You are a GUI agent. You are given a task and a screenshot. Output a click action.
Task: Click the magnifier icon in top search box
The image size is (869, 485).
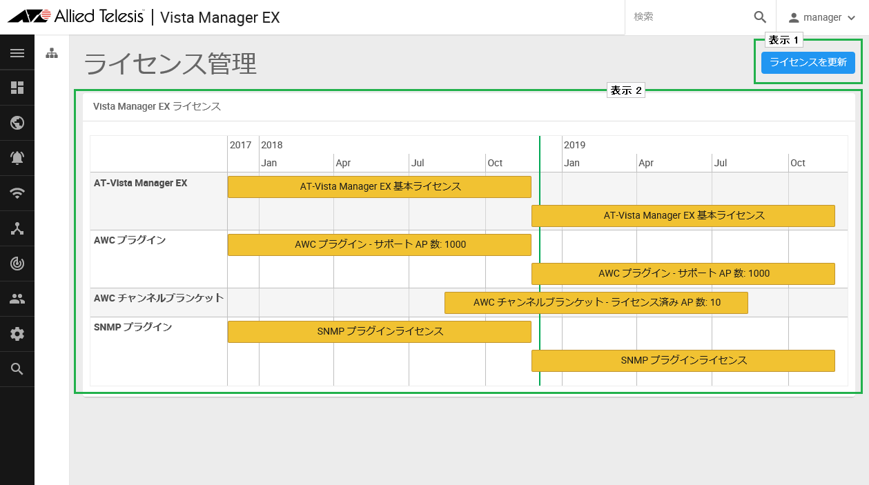(760, 17)
